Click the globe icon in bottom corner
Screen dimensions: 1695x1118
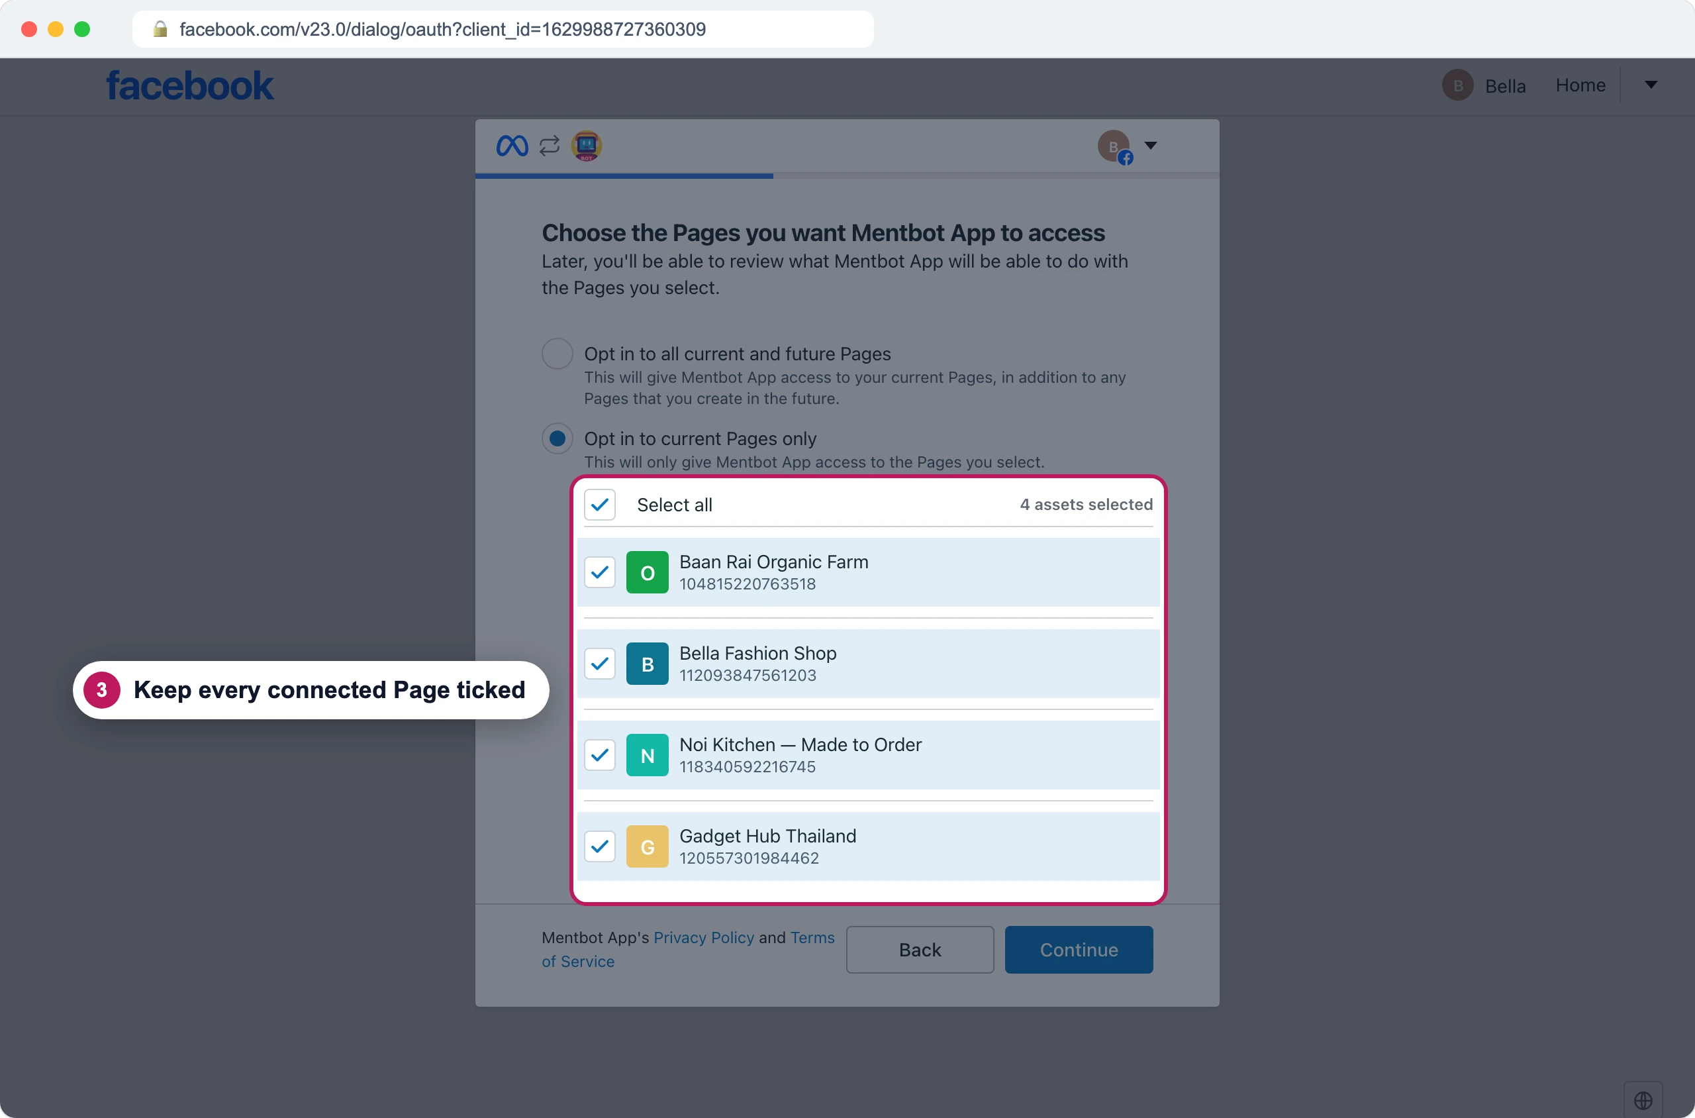point(1643,1100)
